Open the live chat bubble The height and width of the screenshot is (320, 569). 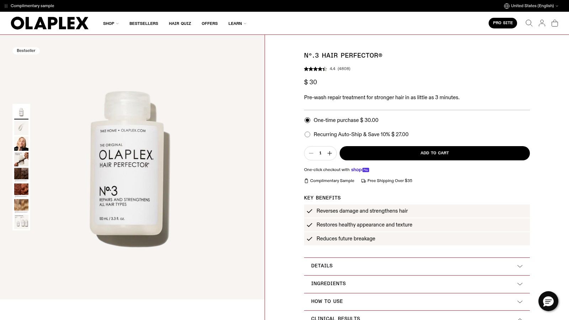548,301
